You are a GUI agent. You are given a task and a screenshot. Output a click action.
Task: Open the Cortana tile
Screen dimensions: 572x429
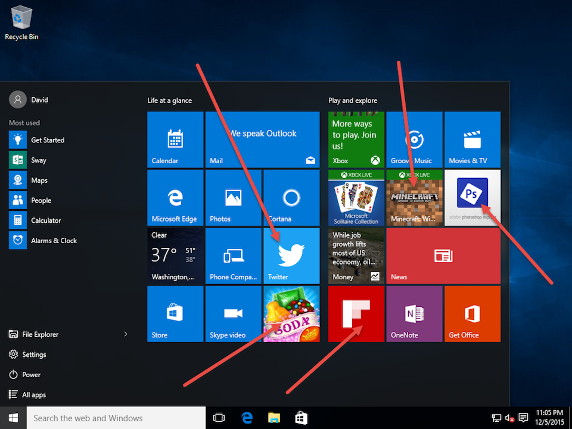(291, 197)
